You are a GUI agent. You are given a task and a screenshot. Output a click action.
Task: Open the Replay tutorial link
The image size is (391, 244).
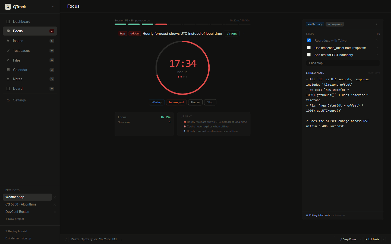tap(16, 232)
